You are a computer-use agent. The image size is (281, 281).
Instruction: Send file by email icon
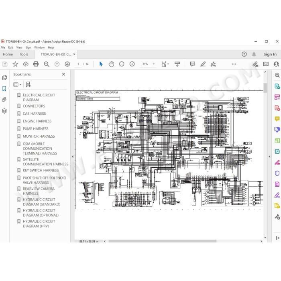pos(266,64)
